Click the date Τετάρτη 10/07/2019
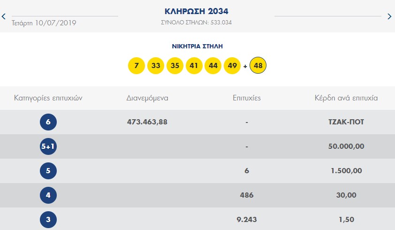 point(44,23)
